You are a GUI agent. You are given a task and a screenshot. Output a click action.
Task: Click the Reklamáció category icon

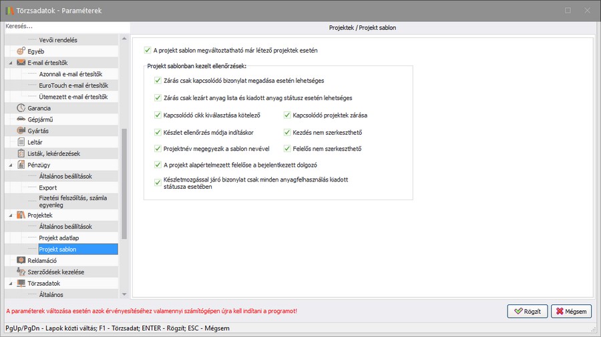[x=21, y=260]
